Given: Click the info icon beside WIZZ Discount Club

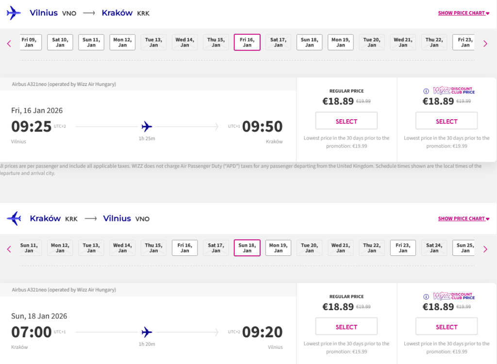Looking at the screenshot, I should tap(426, 91).
